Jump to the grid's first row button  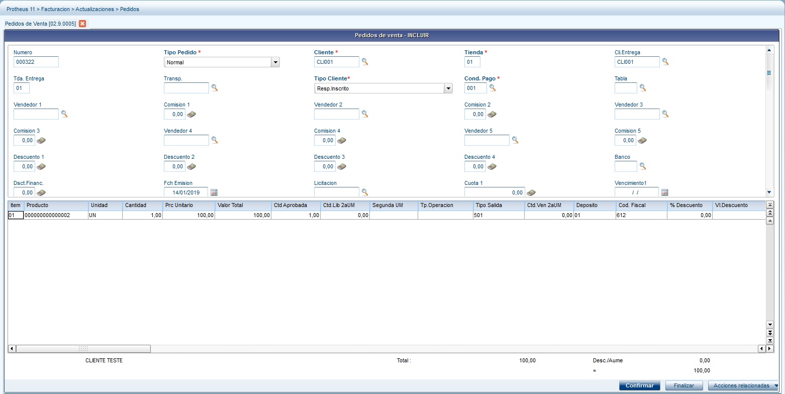pyautogui.click(x=769, y=205)
